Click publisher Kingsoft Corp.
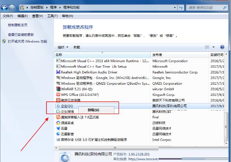Viewport: 231px width, 162px height. pos(164,95)
